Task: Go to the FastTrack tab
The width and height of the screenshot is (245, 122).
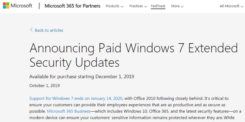Action: coord(158,6)
